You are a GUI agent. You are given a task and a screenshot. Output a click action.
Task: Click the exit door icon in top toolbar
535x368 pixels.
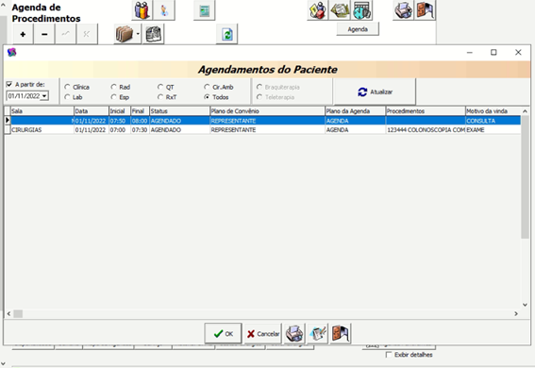(x=425, y=9)
